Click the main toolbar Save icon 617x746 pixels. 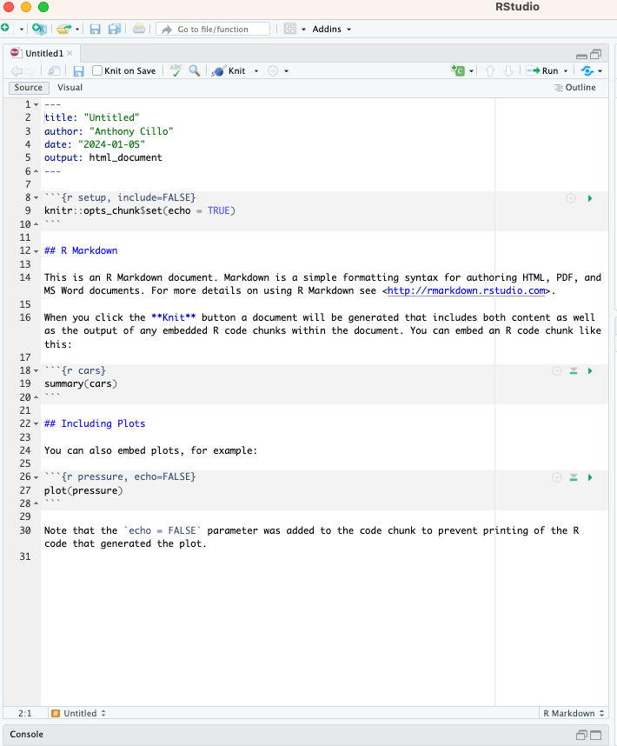coord(95,29)
